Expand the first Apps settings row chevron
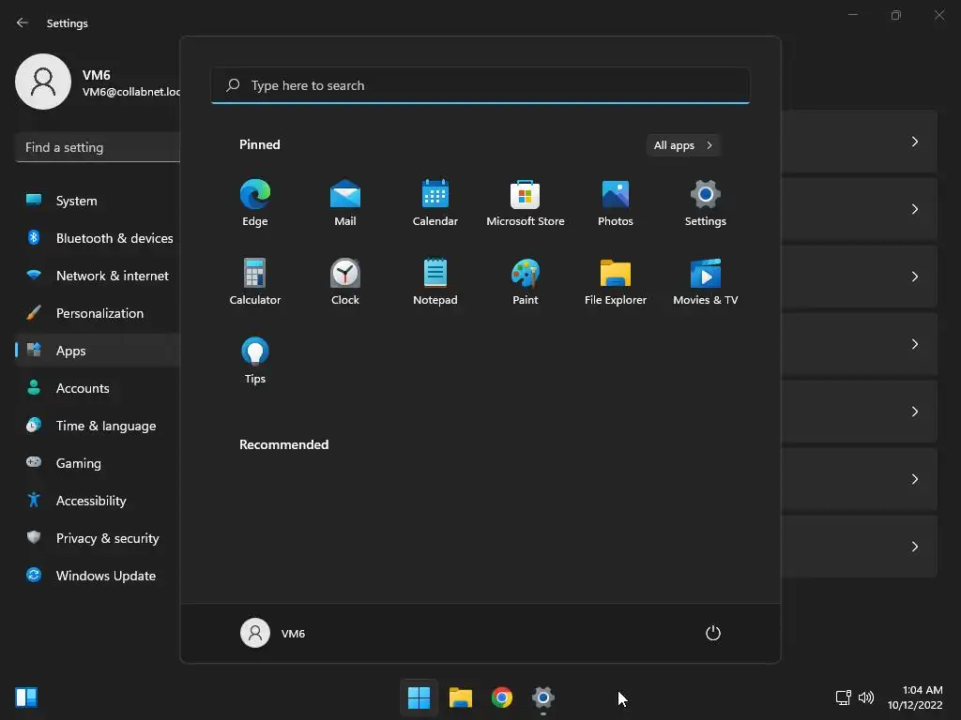Image resolution: width=961 pixels, height=720 pixels. 914,142
